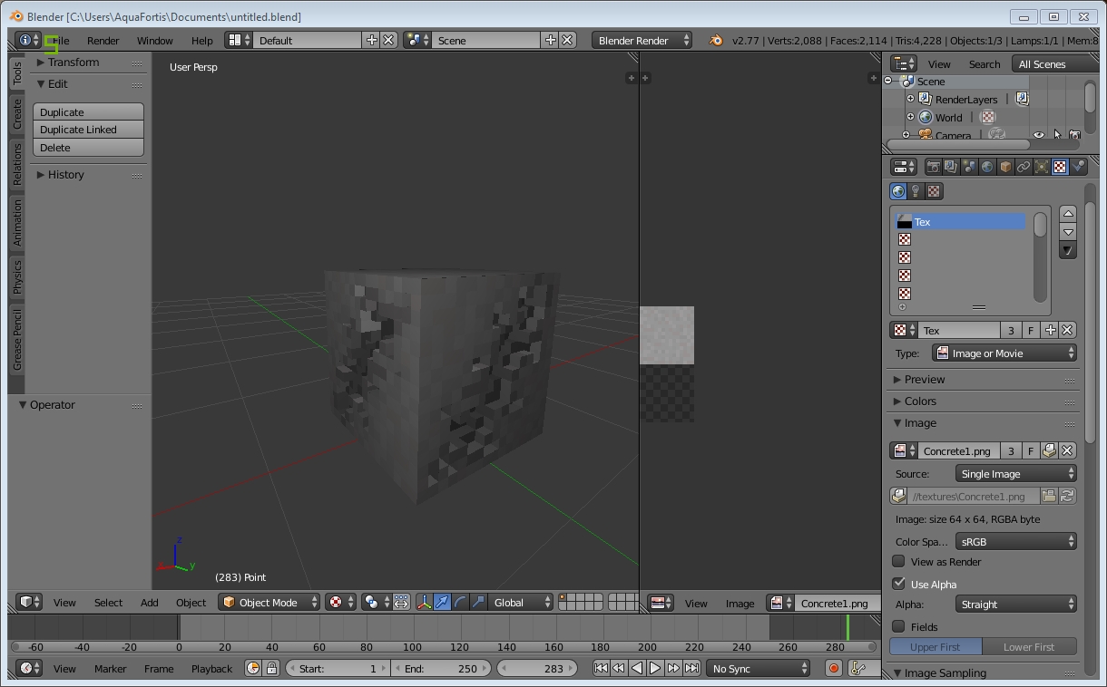Screen dimensions: 1107x687
Task: Switch alpha order to Lower First
Action: click(x=1031, y=646)
